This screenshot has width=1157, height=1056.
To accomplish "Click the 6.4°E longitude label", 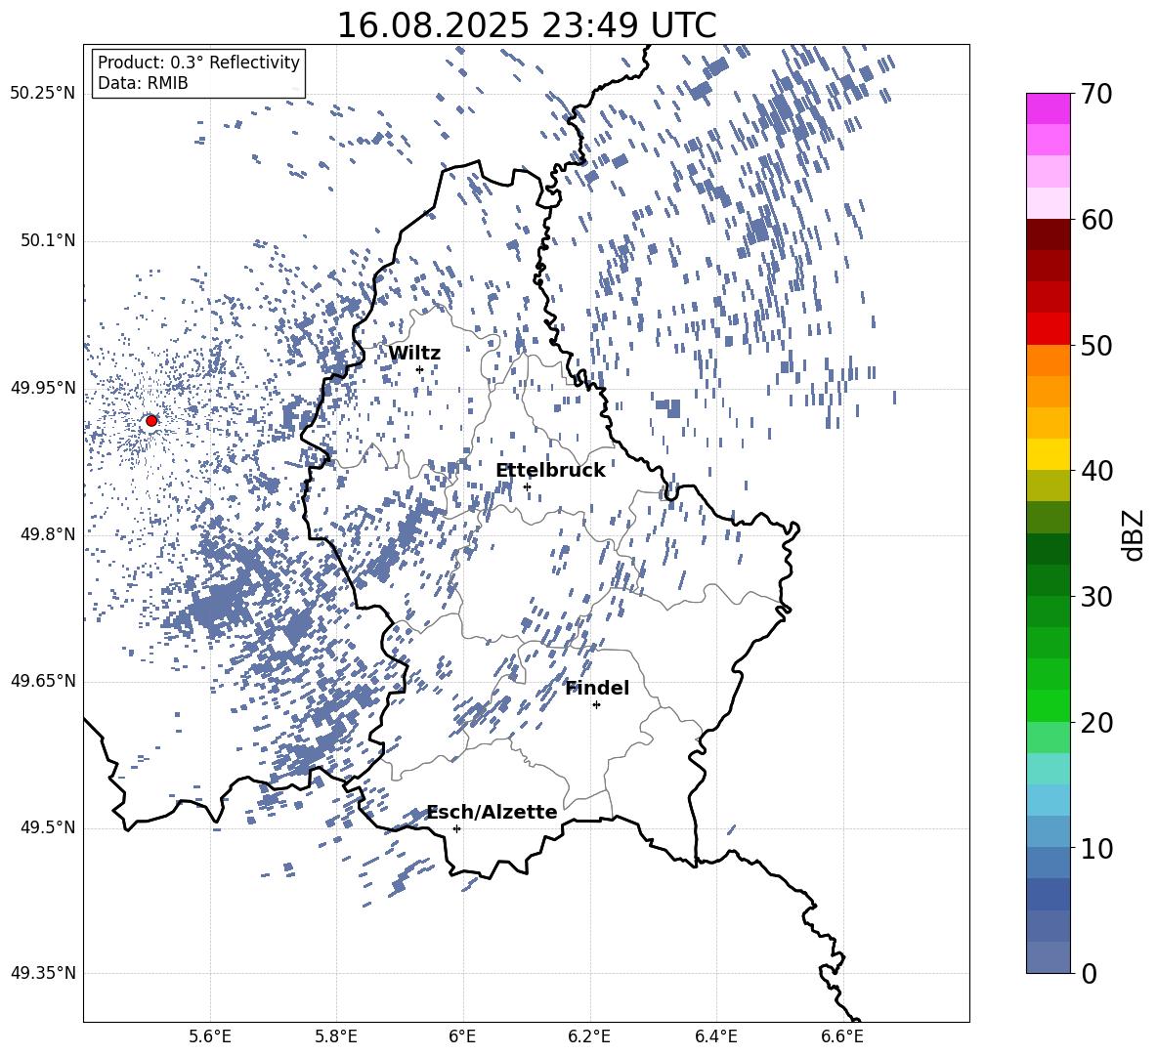I will 715,1036.
